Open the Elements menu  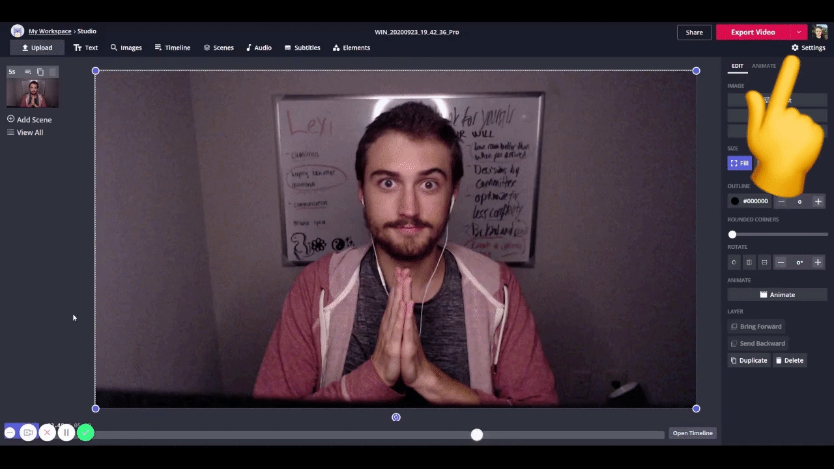(351, 48)
